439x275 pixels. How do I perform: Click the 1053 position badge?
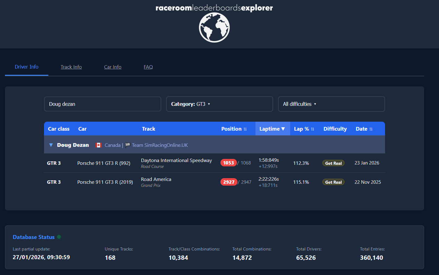(228, 163)
